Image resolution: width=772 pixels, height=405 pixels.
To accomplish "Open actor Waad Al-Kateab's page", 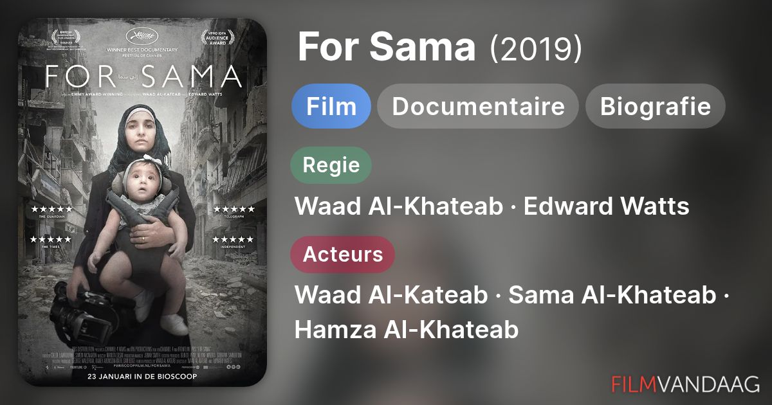I will tap(391, 296).
